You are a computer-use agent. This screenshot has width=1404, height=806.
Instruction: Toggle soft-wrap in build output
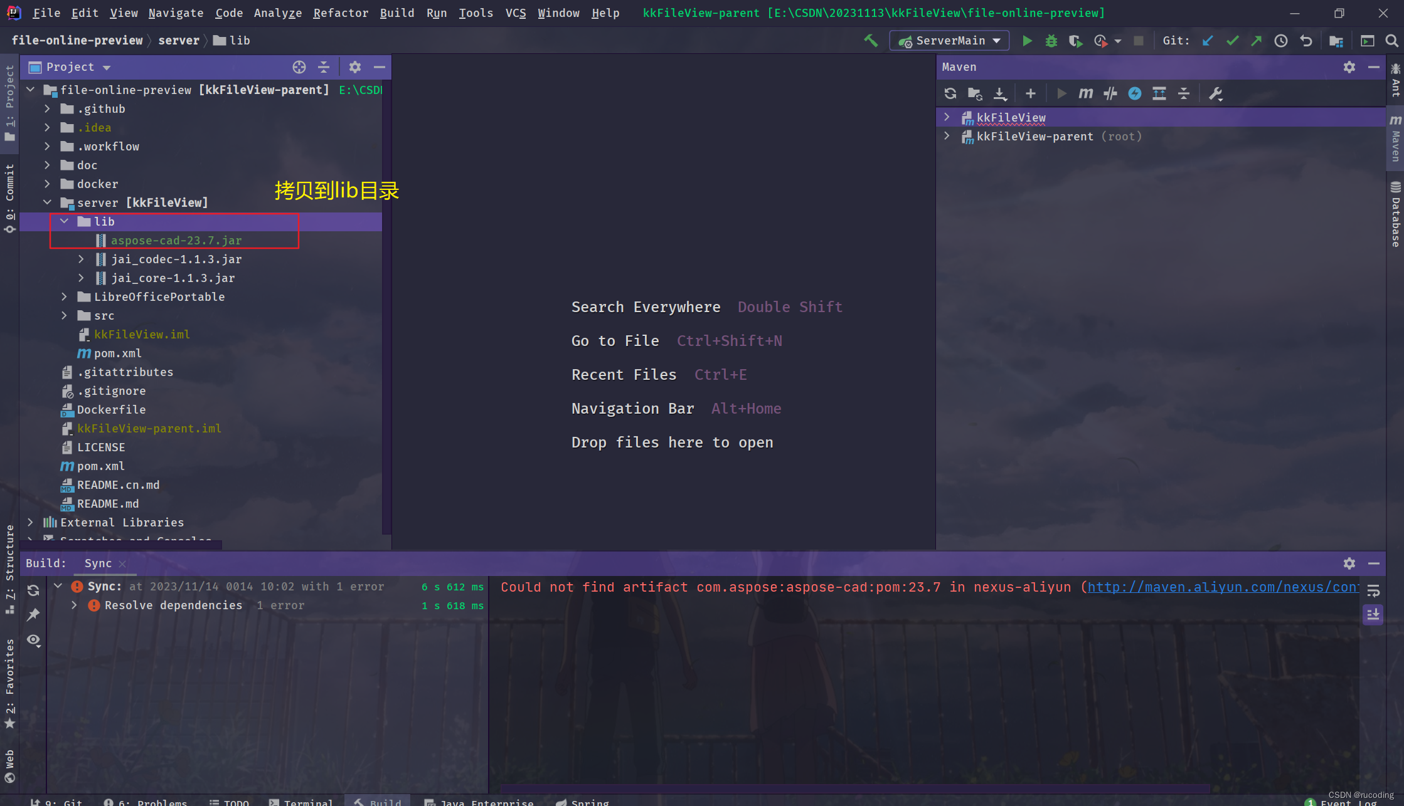1373,590
